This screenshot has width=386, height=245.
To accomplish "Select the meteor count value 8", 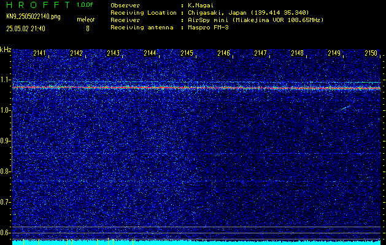I will point(87,29).
